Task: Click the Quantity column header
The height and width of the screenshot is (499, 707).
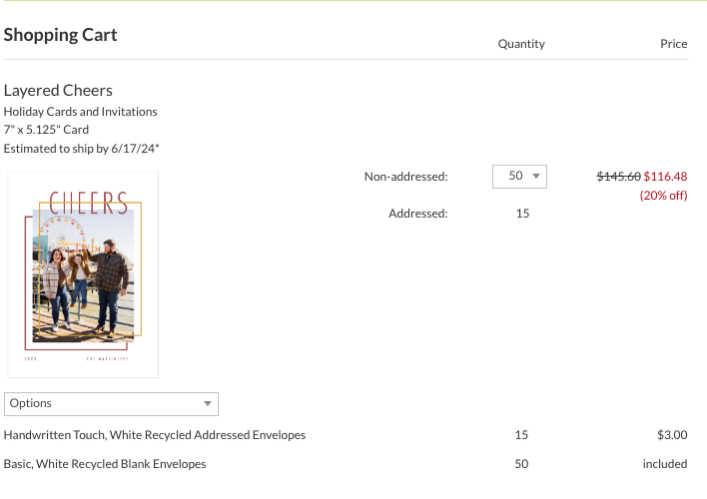Action: pyautogui.click(x=521, y=44)
